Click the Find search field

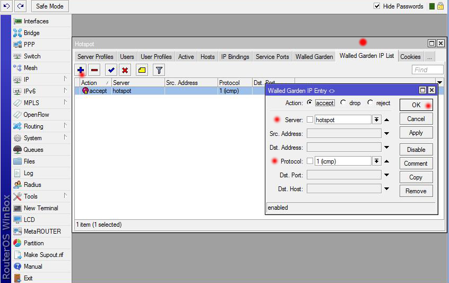pos(427,70)
